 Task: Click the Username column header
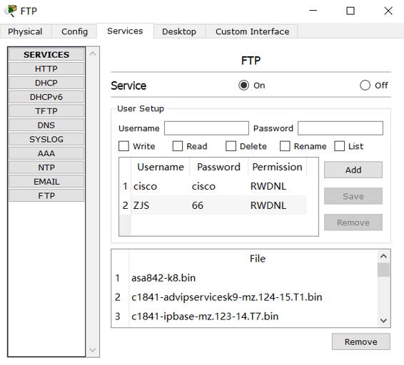[161, 167]
